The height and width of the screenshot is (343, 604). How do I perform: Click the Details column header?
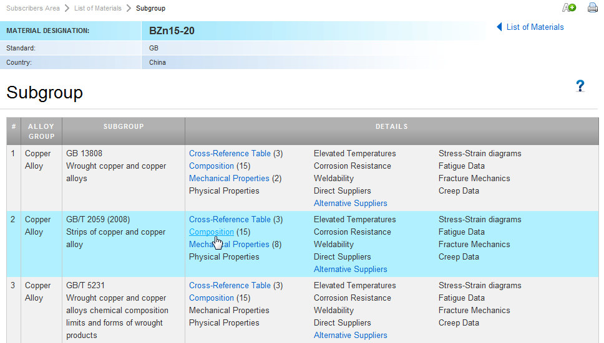point(391,126)
